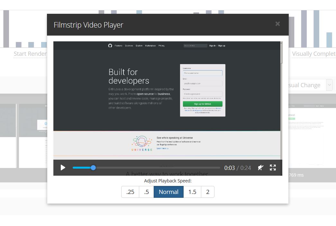This screenshot has height=226, width=336.
Task: Click the Adjust Playback Speed label
Action: coord(168,181)
